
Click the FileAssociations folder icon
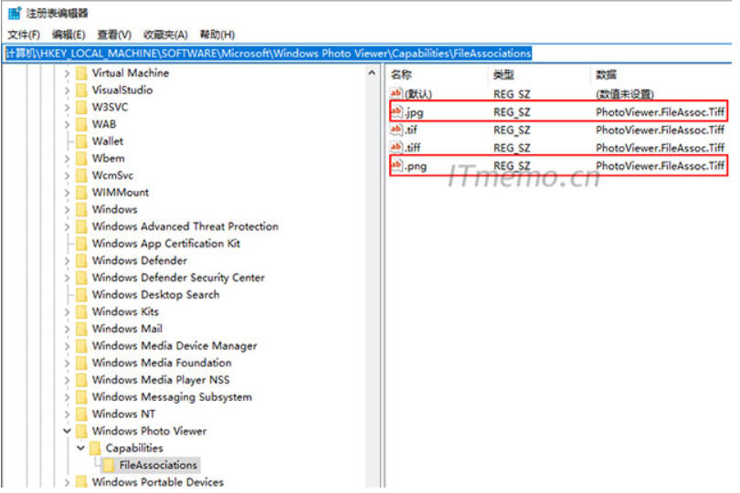[x=109, y=466]
